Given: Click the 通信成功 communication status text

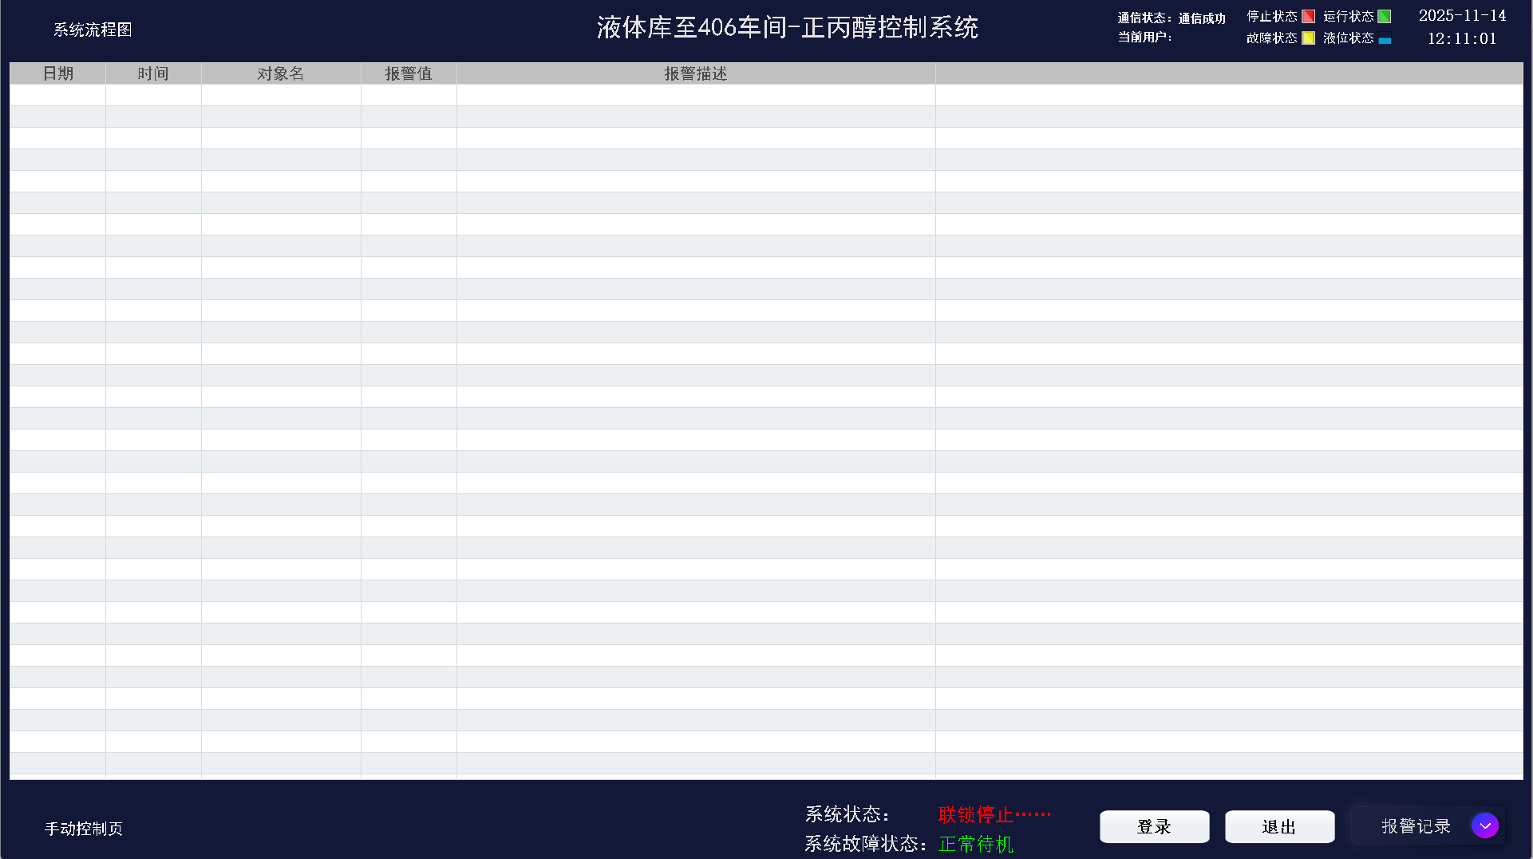Looking at the screenshot, I should pos(1203,18).
